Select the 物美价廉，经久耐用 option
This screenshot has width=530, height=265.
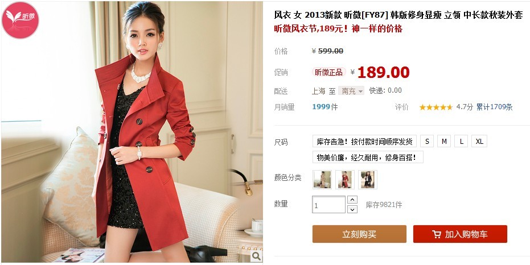click(x=368, y=157)
